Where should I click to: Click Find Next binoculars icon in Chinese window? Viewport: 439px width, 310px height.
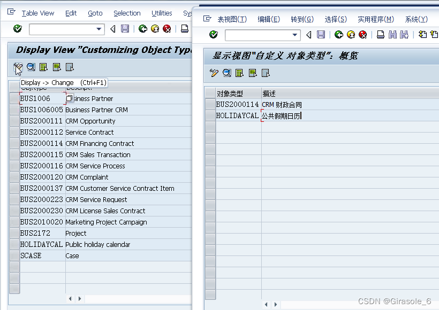pyautogui.click(x=404, y=34)
